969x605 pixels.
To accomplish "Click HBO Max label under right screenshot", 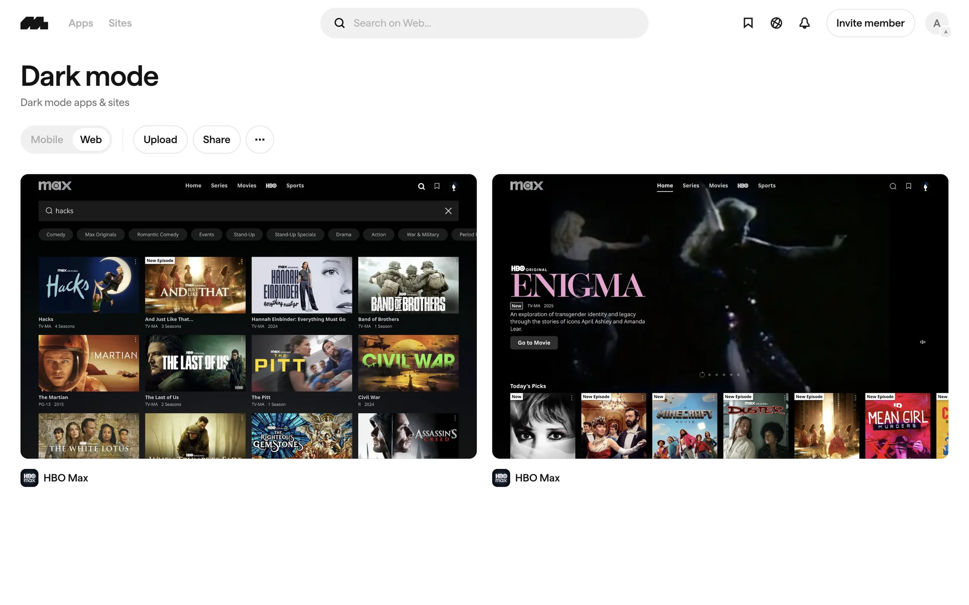I will (537, 478).
